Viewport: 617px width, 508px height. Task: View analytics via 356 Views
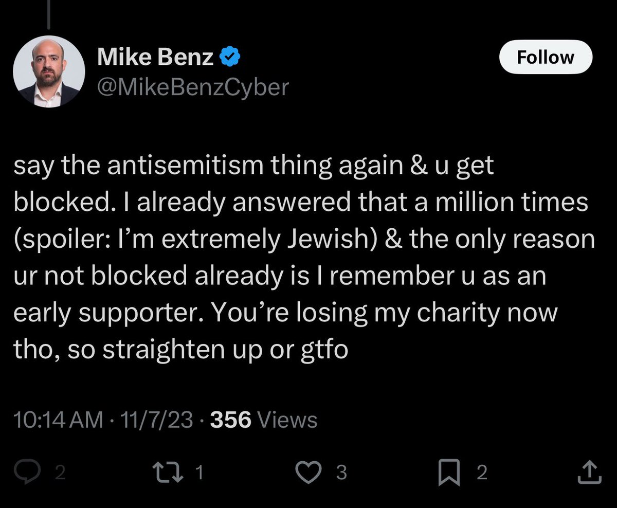264,420
